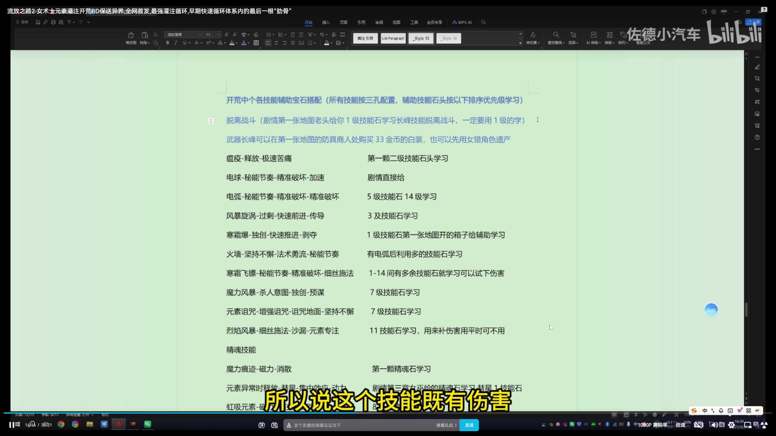Toggle Center alignment button

tap(276, 43)
